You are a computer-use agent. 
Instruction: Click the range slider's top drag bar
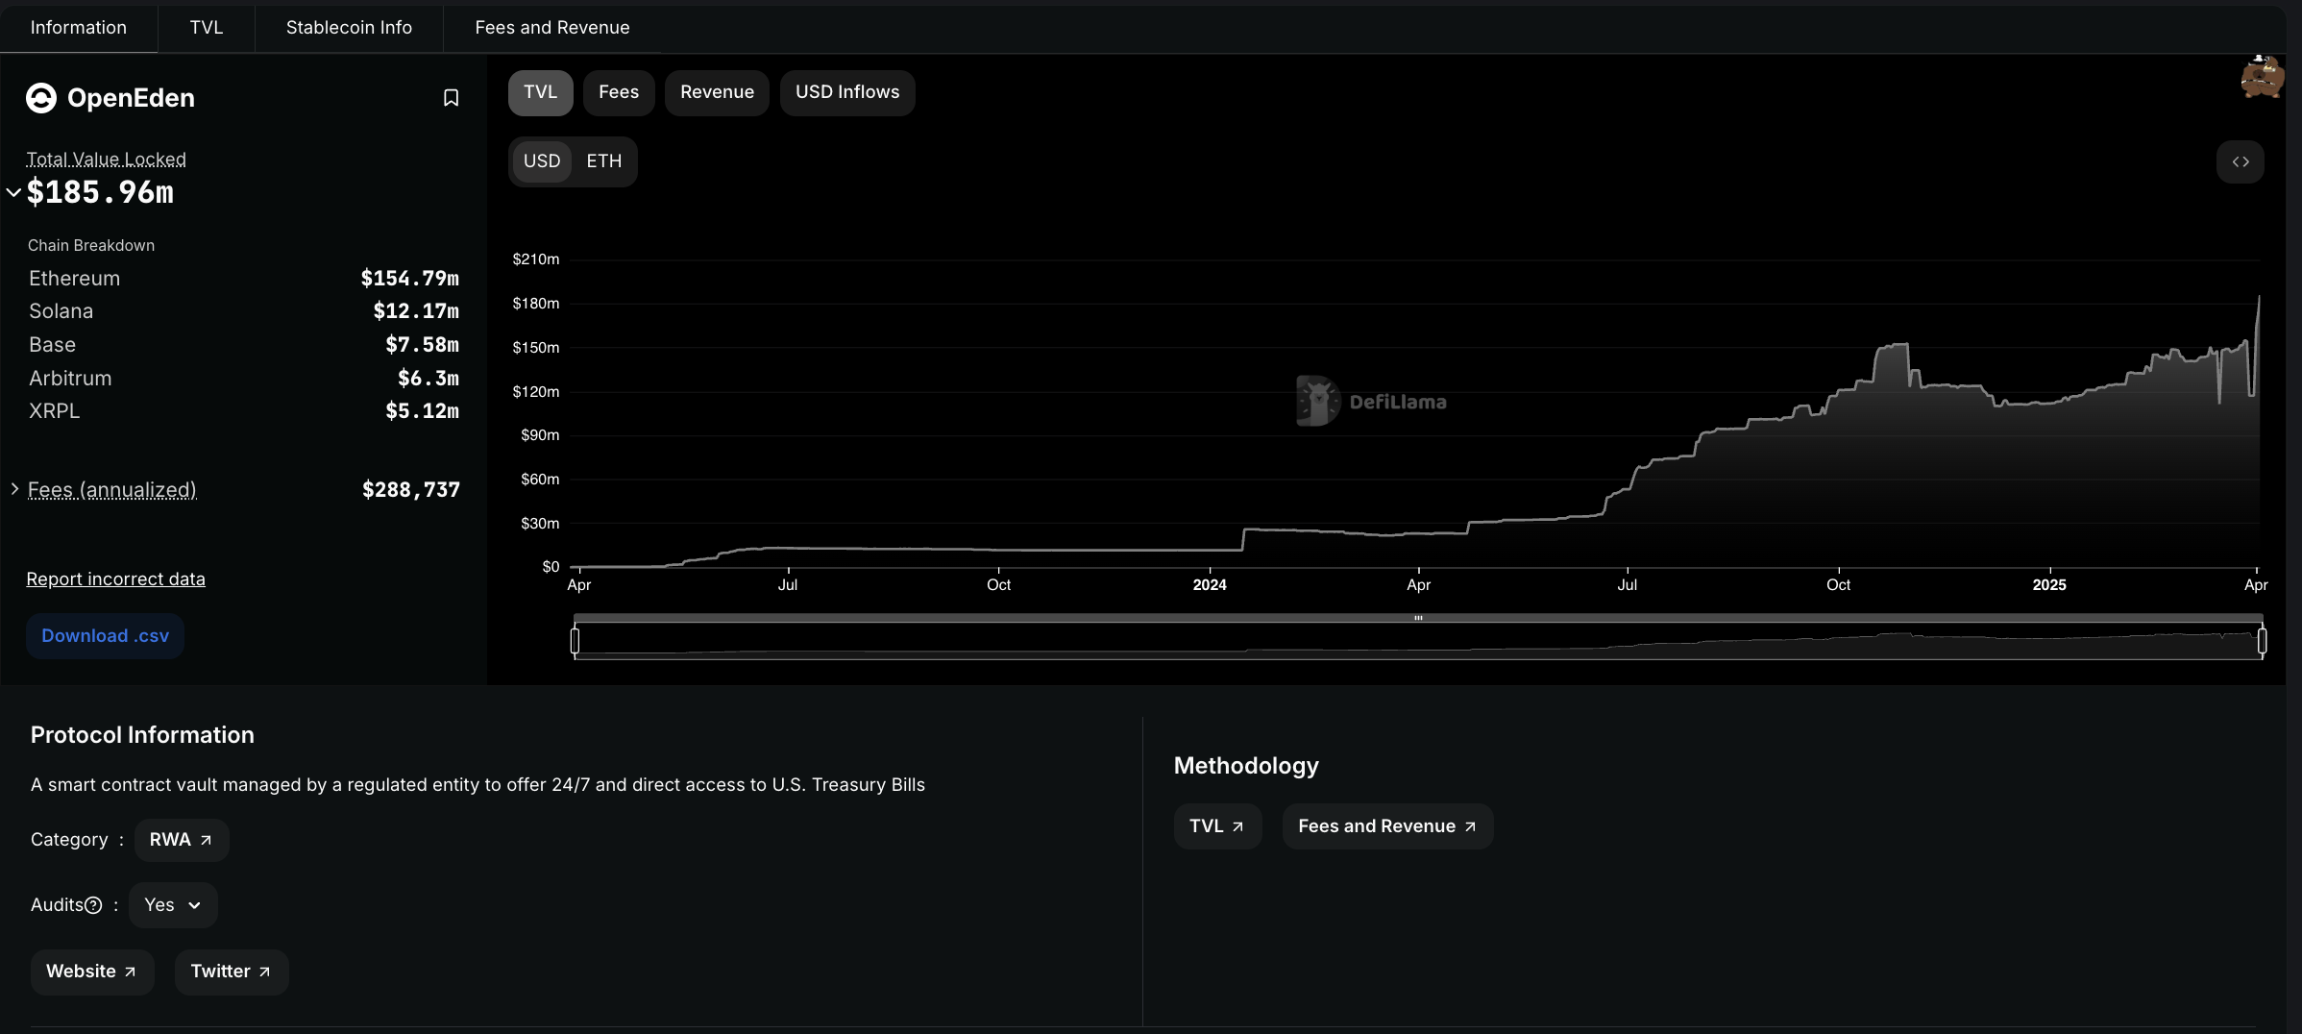pyautogui.click(x=1418, y=618)
